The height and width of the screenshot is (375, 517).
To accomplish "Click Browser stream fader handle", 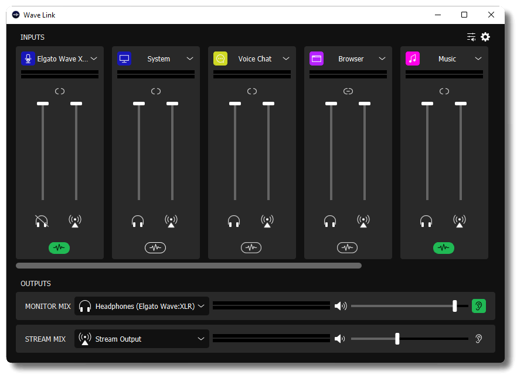I will [365, 104].
